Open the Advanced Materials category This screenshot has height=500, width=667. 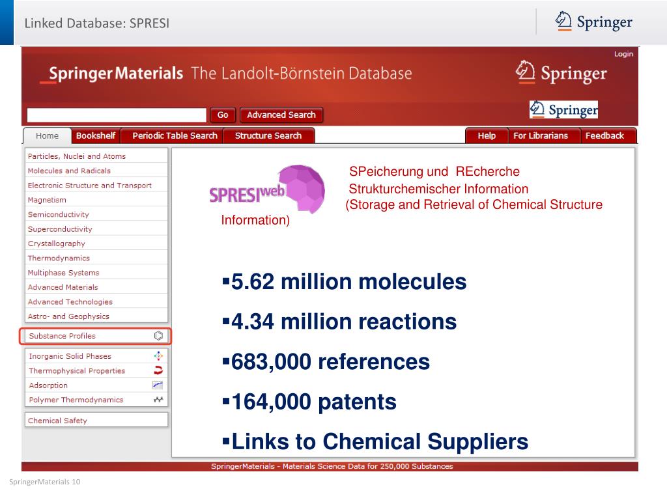pyautogui.click(x=96, y=287)
